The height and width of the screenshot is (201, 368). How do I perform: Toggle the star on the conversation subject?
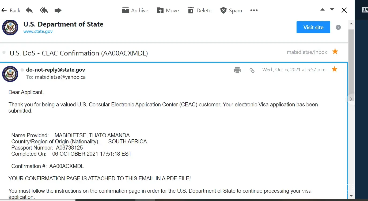tap(335, 52)
